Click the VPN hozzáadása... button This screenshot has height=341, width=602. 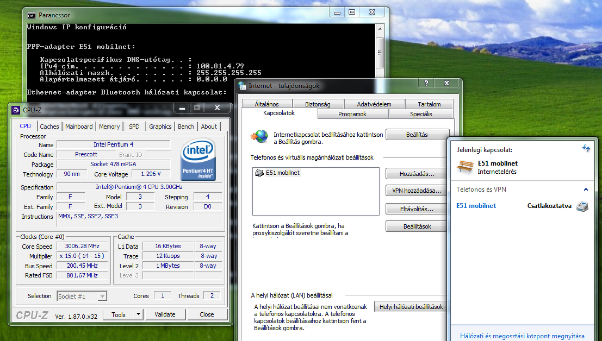[x=417, y=191]
